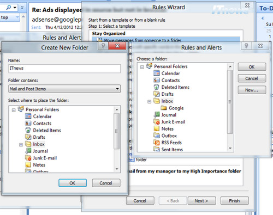Click Notes icon in Create New Folder tree

[28, 165]
